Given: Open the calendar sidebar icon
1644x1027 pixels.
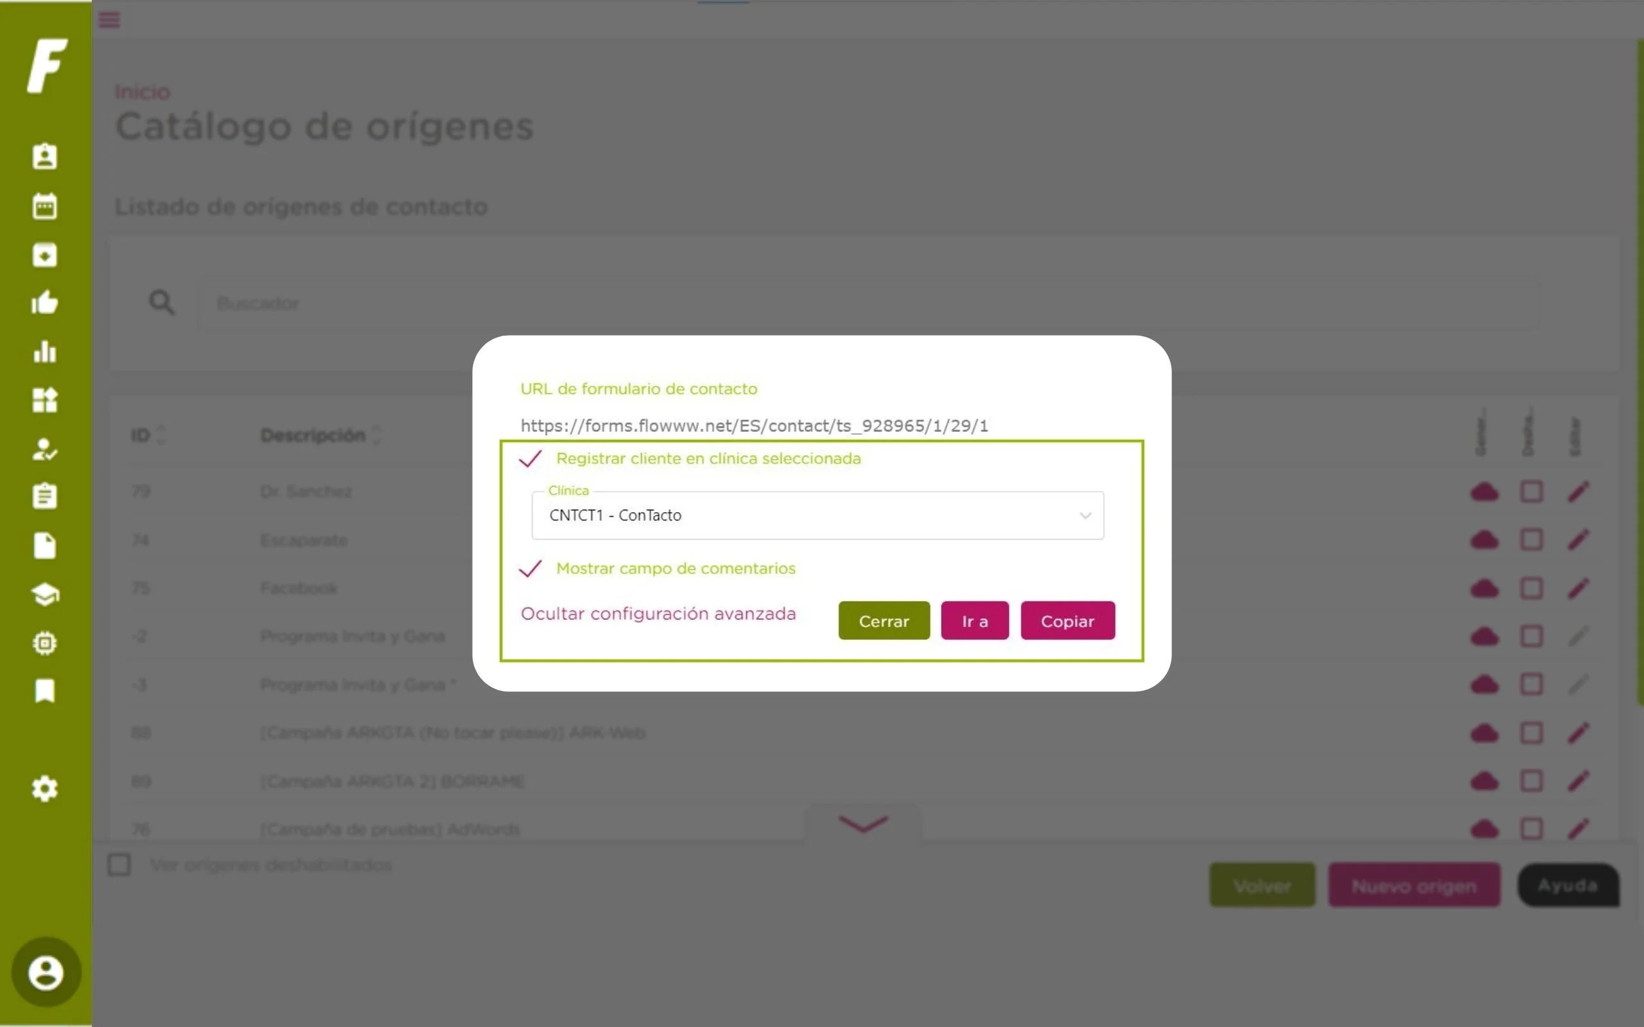Looking at the screenshot, I should point(45,206).
